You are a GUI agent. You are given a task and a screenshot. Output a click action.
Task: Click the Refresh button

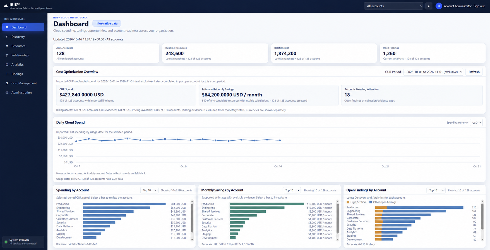(x=474, y=72)
